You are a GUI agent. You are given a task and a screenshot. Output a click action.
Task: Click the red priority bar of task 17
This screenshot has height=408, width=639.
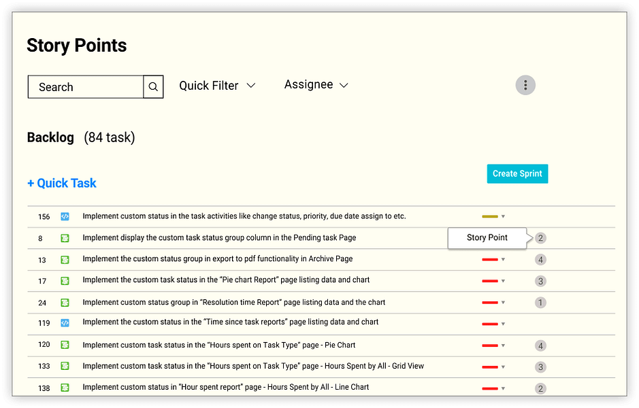click(x=490, y=281)
